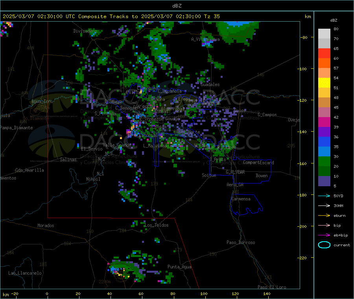The height and width of the screenshot is (299, 354).
Task: Click the 140 tick on bottom axis
Action: pyautogui.click(x=267, y=293)
